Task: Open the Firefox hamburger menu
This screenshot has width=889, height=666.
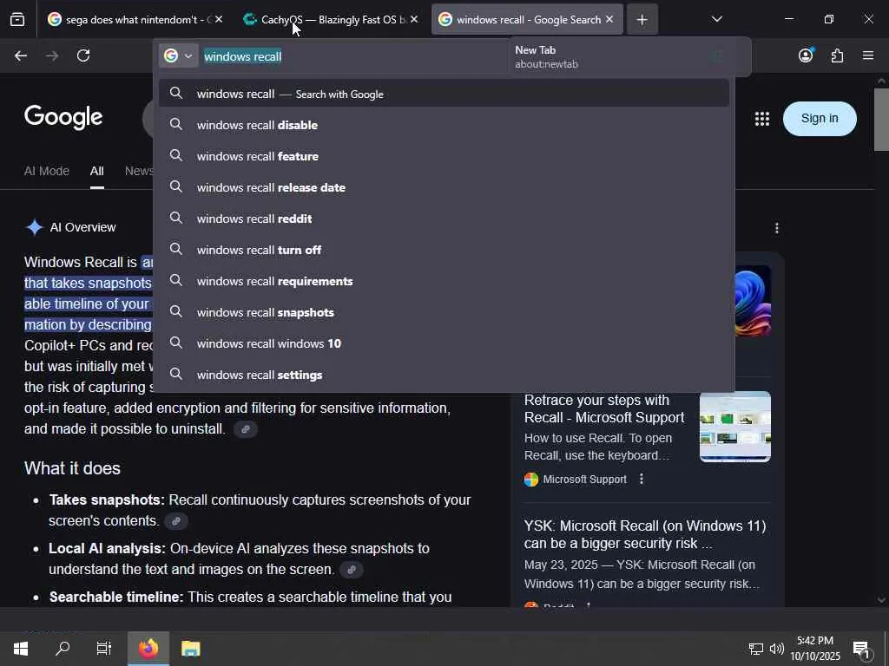Action: point(868,55)
